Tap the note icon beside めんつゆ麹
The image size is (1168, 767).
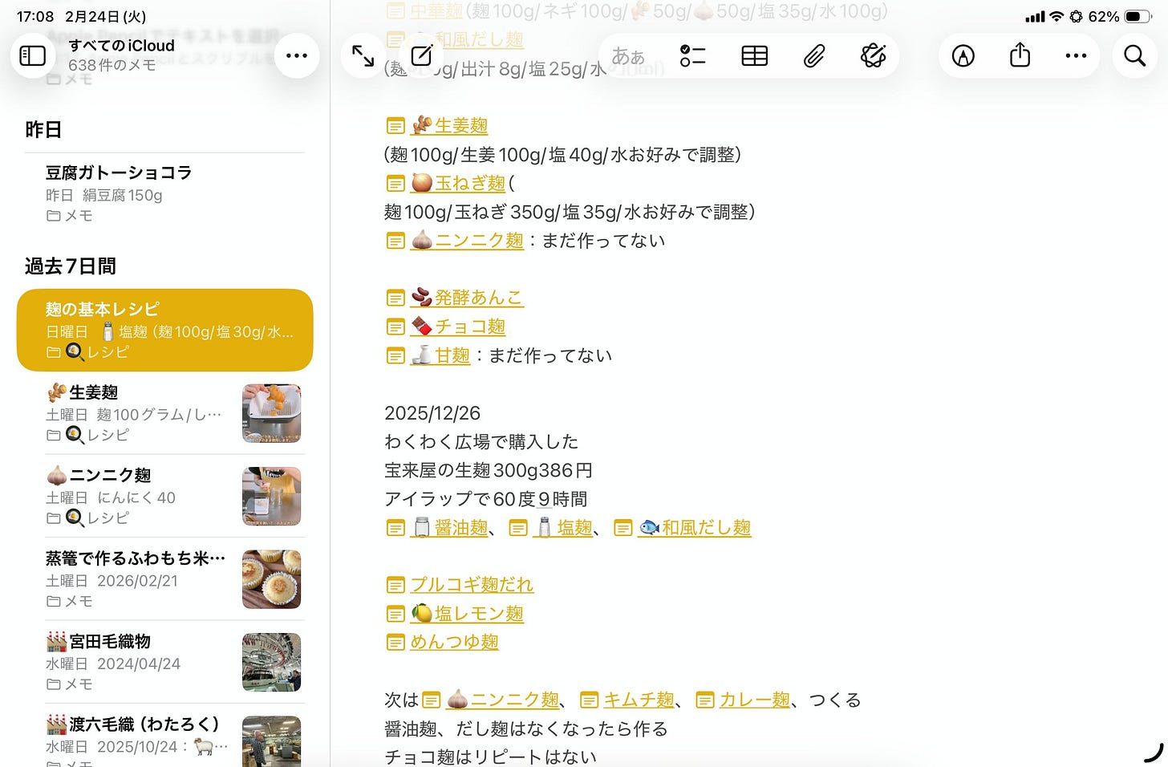(395, 643)
